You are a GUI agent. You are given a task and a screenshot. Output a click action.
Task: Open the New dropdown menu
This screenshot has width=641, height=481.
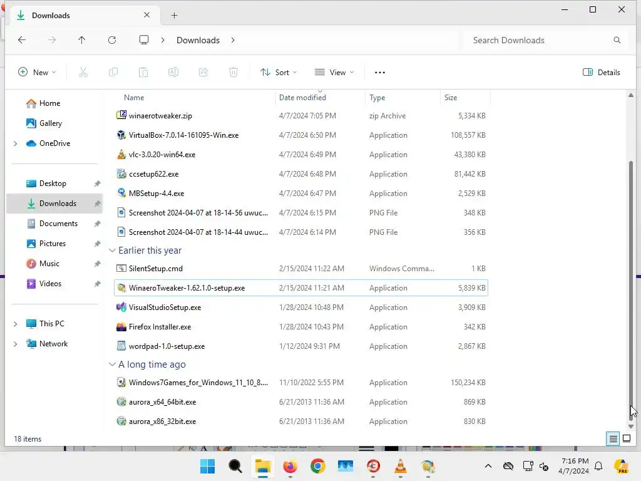(x=37, y=73)
